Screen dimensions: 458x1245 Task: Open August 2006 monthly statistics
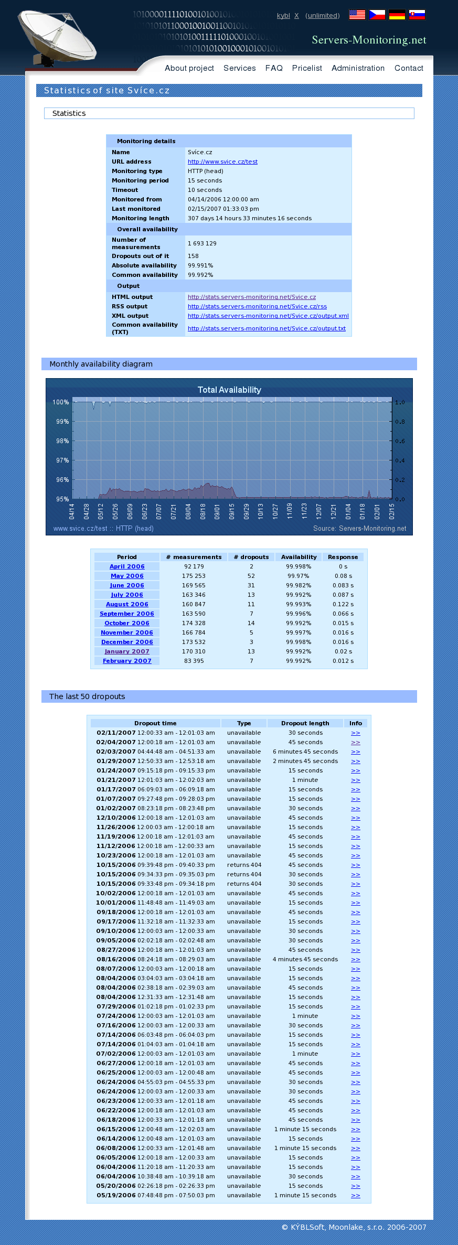coord(127,604)
